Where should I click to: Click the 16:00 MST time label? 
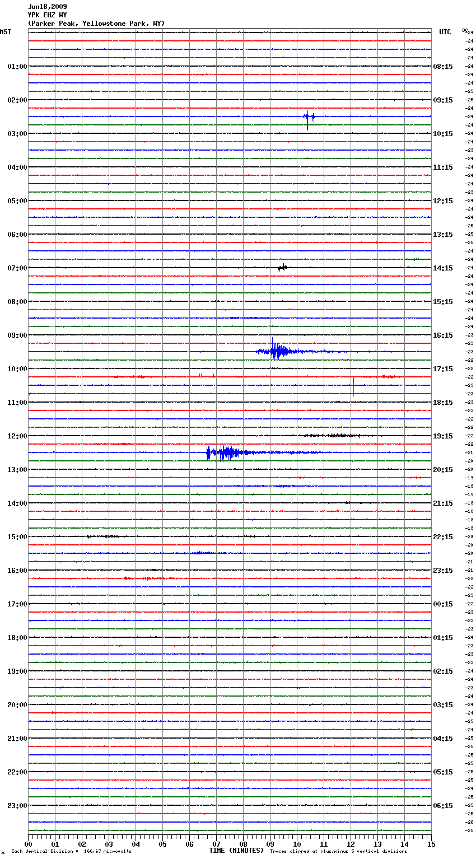coord(17,571)
